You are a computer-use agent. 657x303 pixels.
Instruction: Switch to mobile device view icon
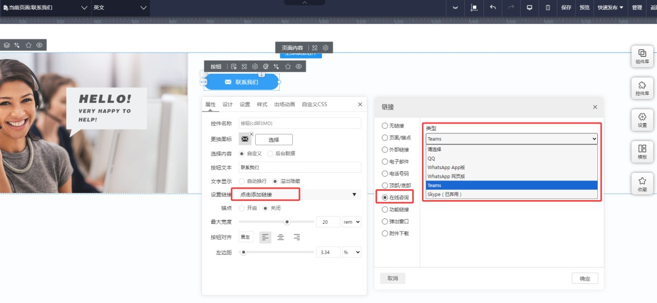(x=548, y=8)
